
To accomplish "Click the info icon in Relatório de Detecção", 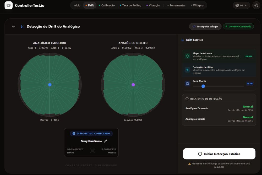I will [187, 99].
